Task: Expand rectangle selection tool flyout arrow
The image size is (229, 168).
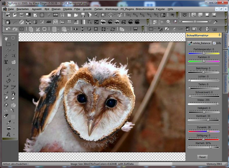Action: pyautogui.click(x=14, y=44)
